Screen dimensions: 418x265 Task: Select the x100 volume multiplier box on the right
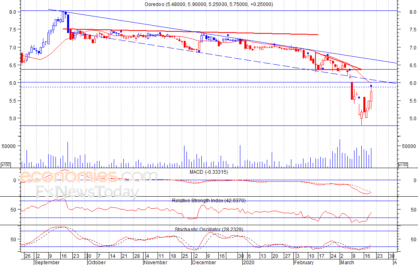(x=403, y=165)
